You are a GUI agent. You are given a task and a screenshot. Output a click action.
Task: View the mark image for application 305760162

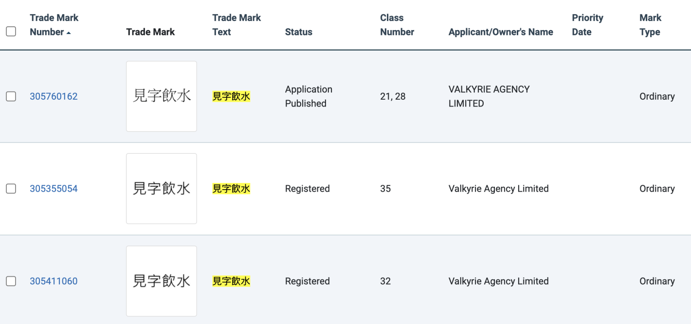162,96
